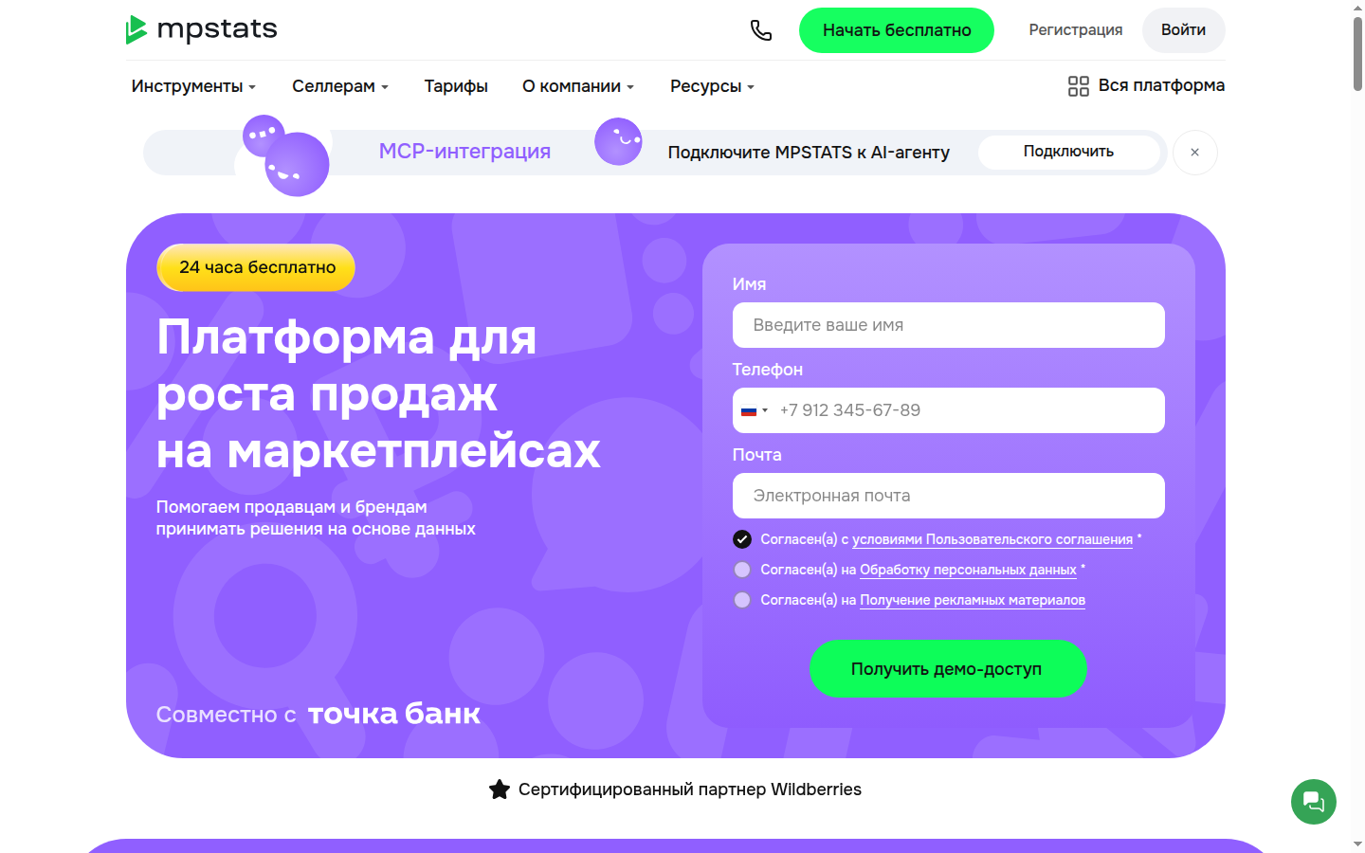Click MCP-интеграция banner title
Screen dimensions: 1365x853
464,152
